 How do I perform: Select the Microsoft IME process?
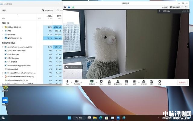31,69
